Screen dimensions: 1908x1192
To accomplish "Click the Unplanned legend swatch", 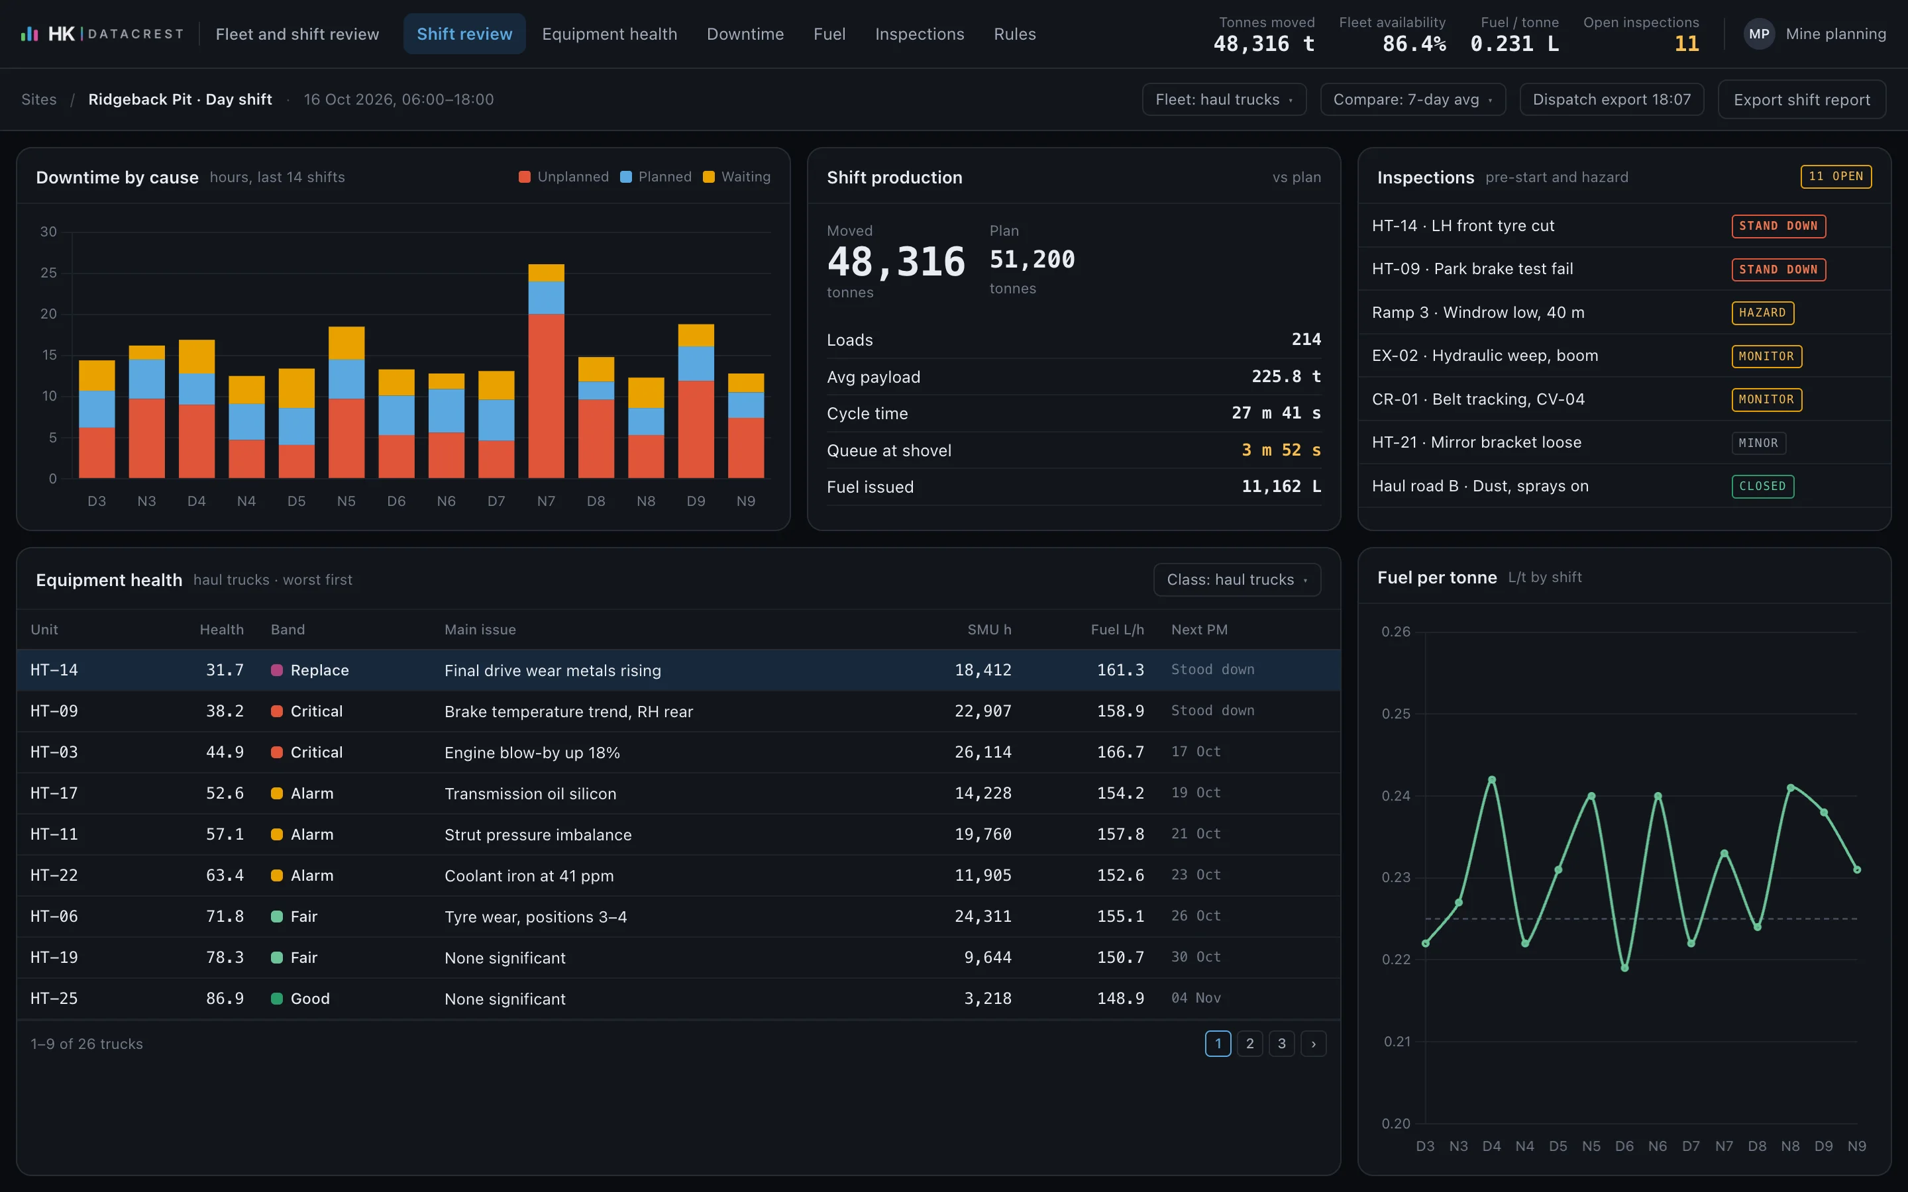I will [x=524, y=177].
